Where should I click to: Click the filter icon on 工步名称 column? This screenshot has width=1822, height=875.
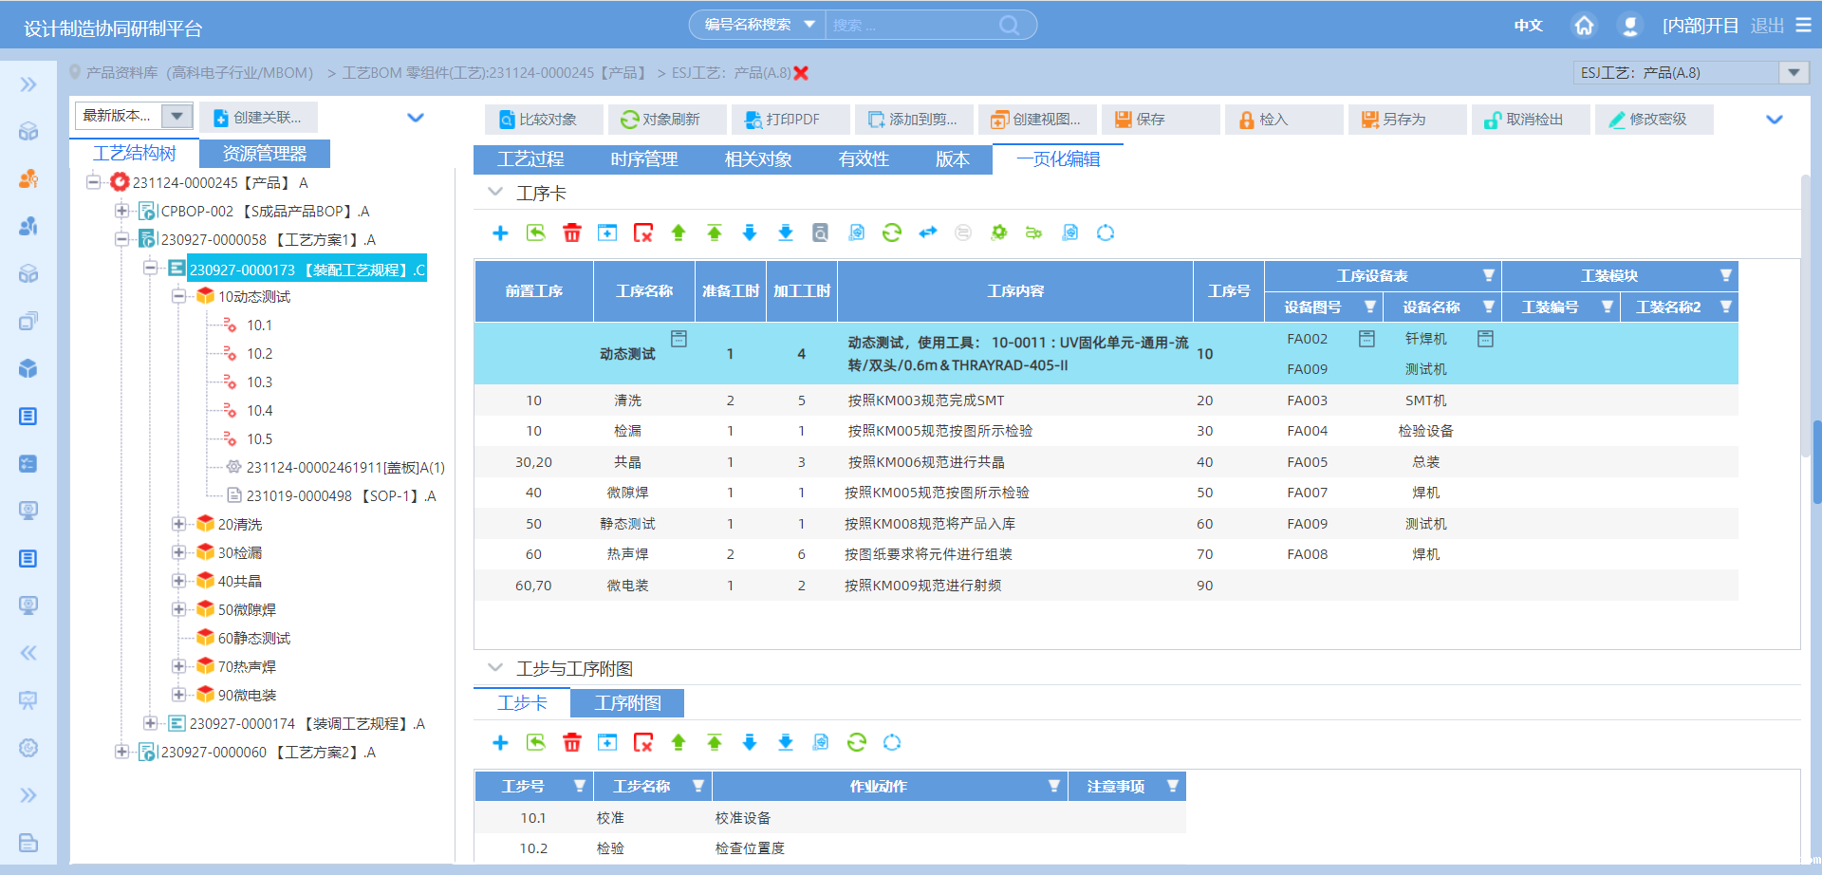(697, 786)
